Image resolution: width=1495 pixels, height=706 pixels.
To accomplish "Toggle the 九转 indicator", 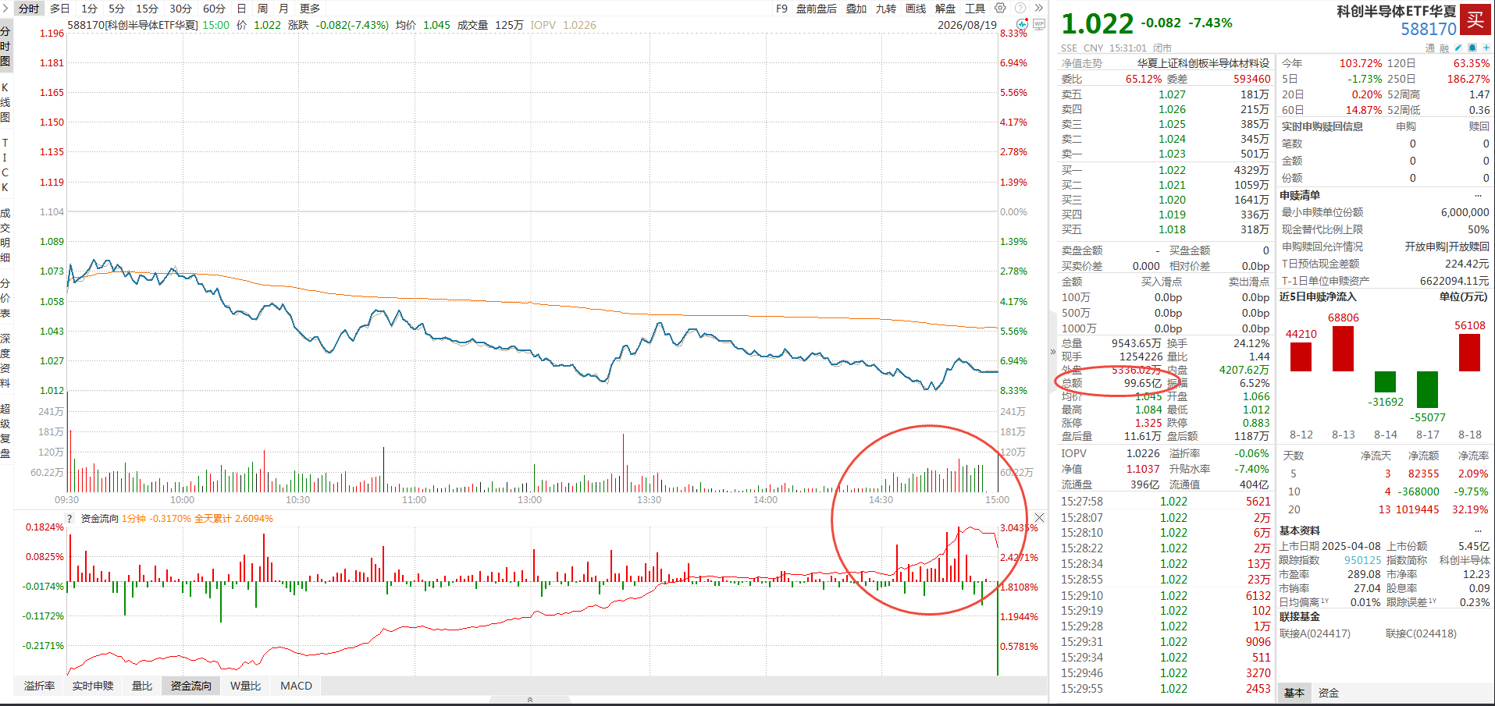I will point(886,9).
